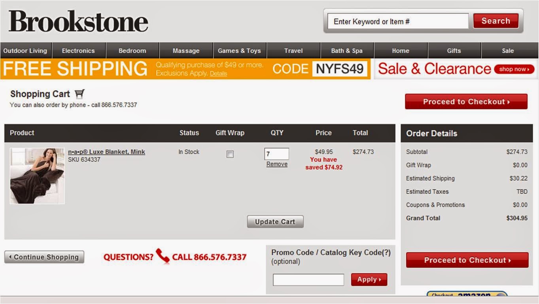Focus the promo code input field
539x304 pixels.
[x=308, y=279]
